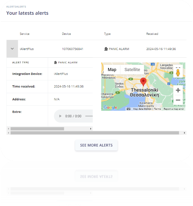Open the map Terms link

(157, 109)
